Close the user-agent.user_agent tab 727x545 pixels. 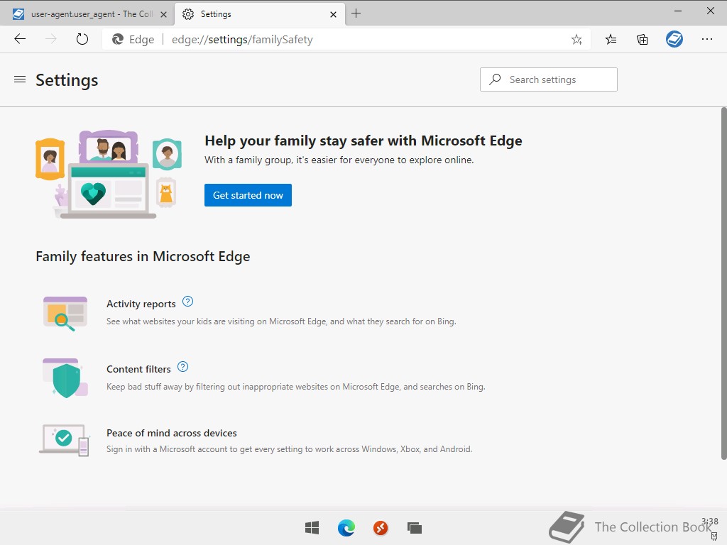click(163, 14)
